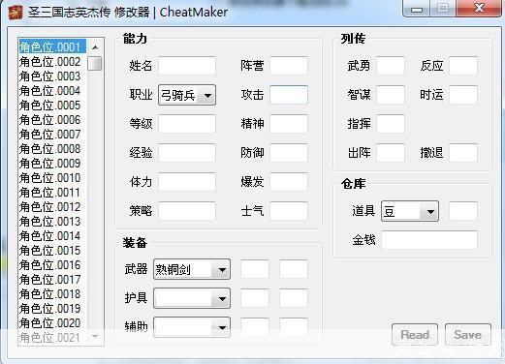Focus the 经验 experience field
The image size is (505, 364).
[187, 153]
